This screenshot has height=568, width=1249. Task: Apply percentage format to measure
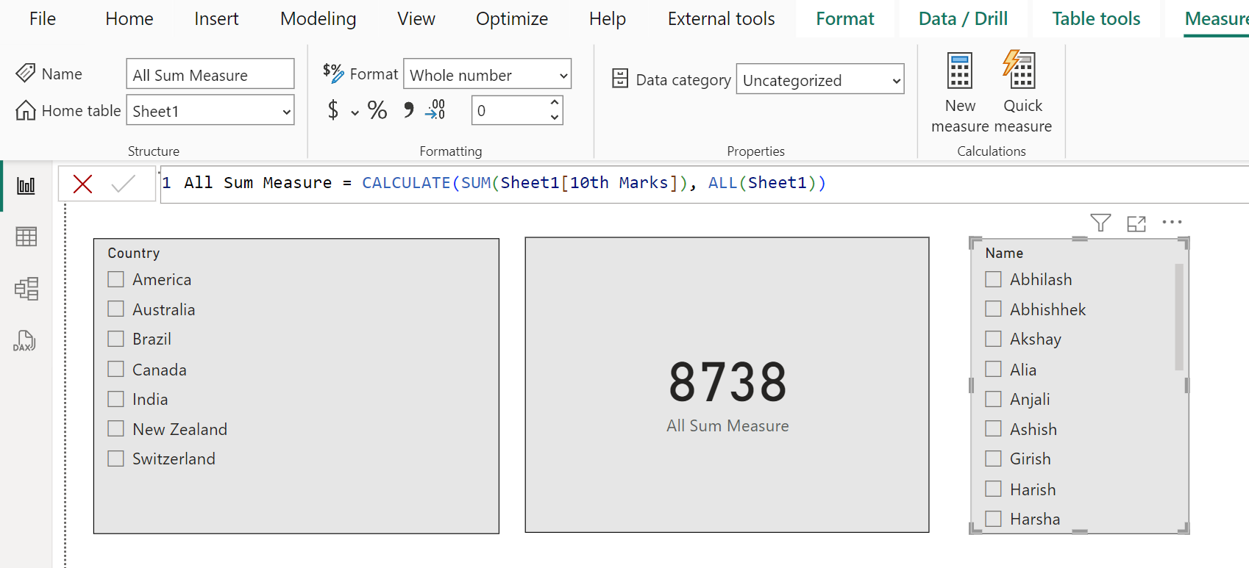(x=377, y=111)
